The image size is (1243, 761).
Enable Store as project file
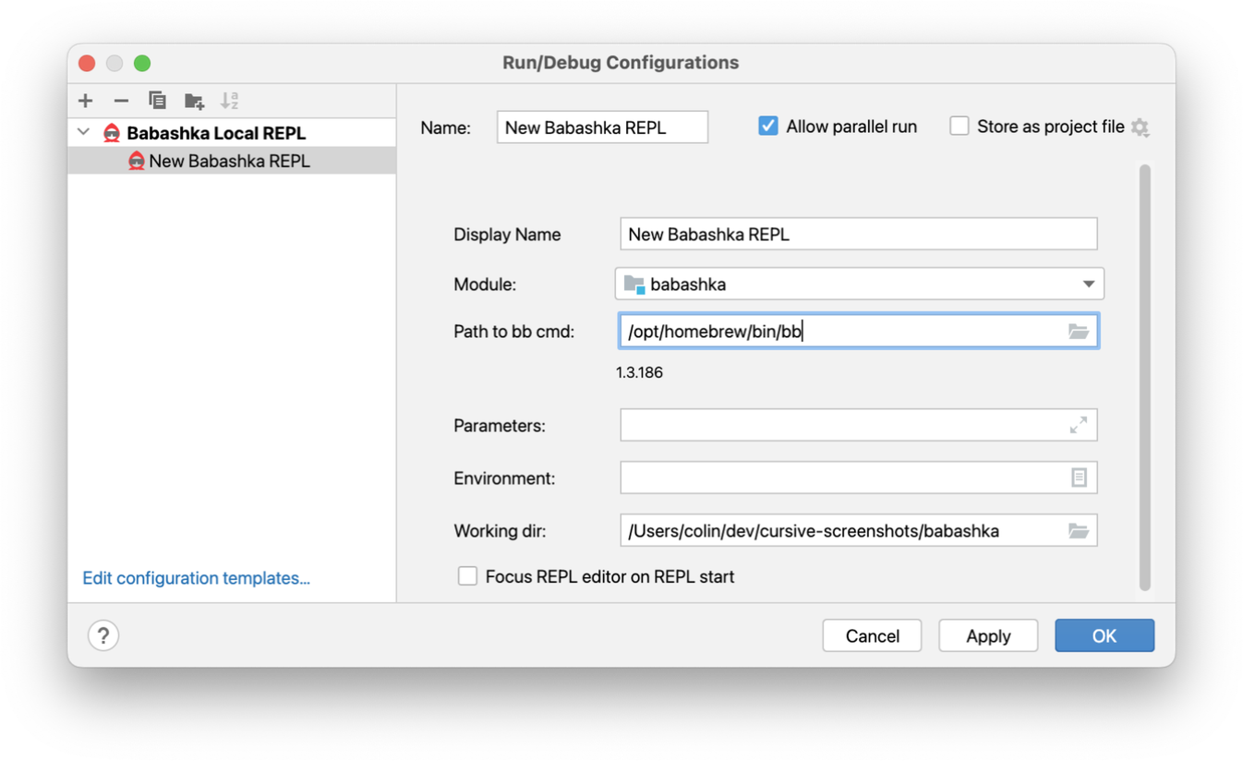click(959, 127)
